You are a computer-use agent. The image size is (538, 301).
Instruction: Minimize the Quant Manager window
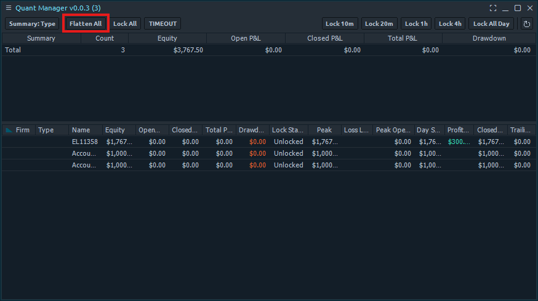505,8
